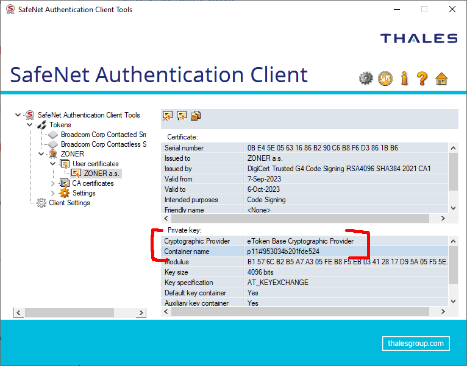Click the Home icon in header
This screenshot has height=366, width=467.
441,78
